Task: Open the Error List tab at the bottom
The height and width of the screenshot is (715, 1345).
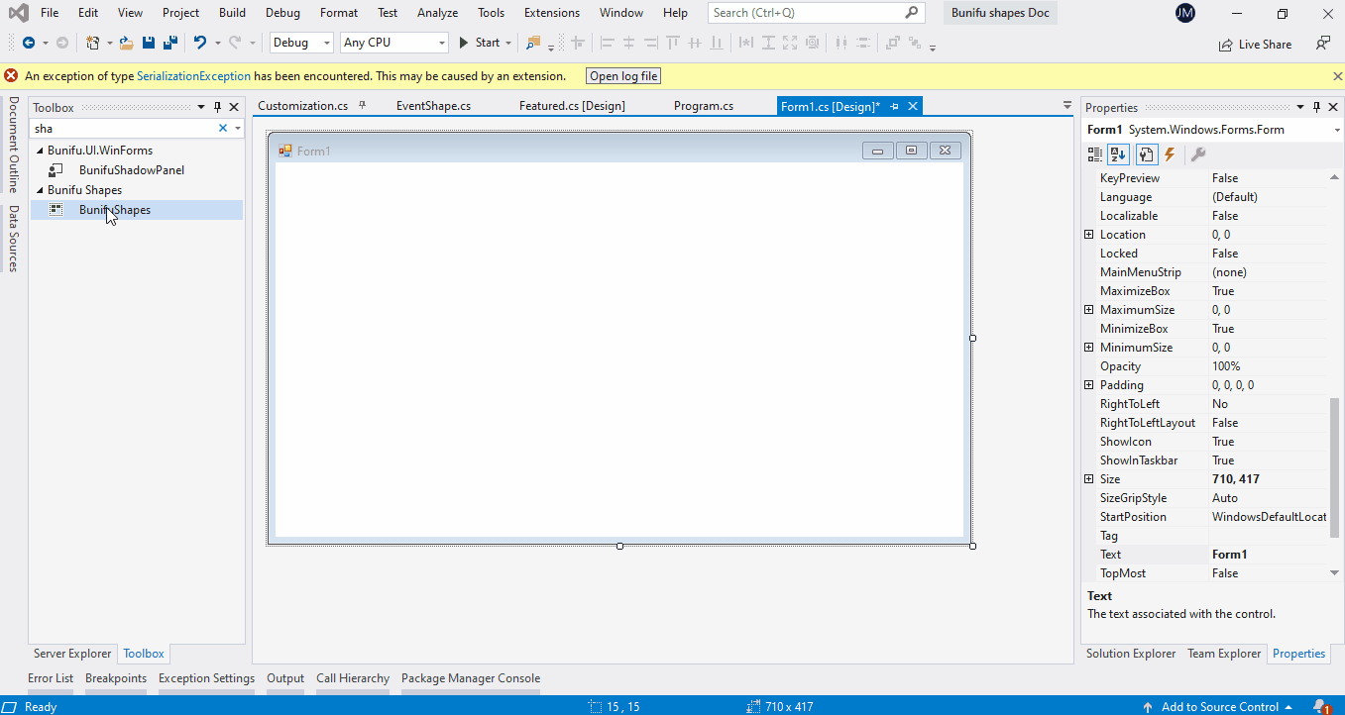Action: point(51,678)
